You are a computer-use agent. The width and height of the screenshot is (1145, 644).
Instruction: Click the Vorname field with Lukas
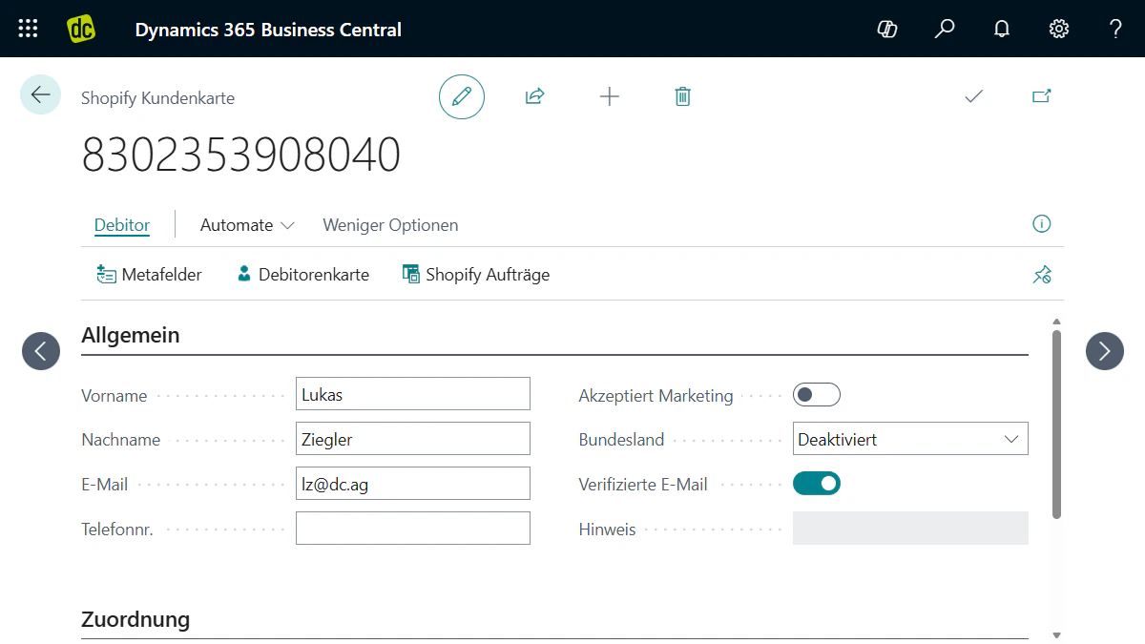click(412, 394)
